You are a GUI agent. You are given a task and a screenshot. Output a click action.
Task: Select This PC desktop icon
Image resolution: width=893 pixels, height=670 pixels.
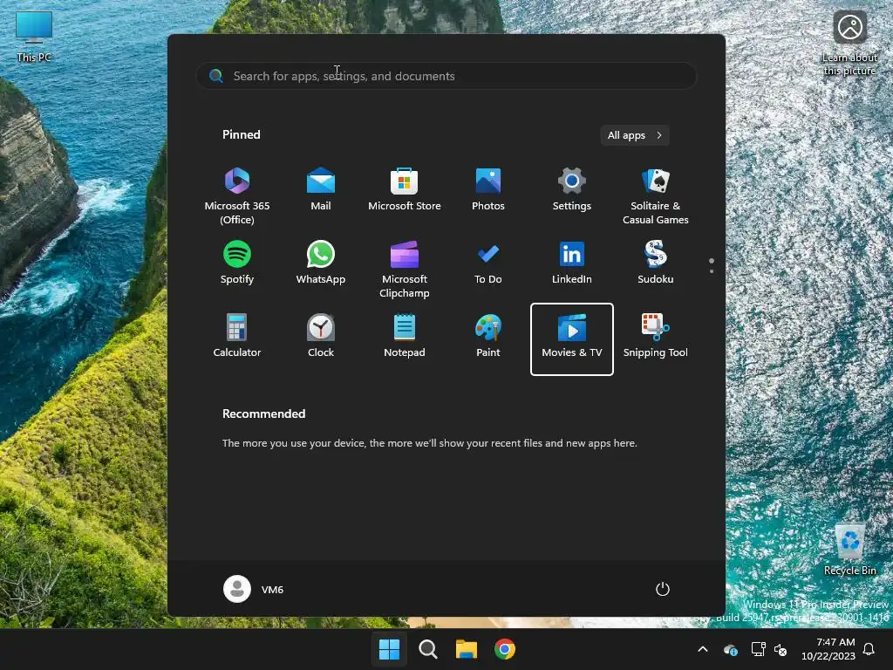click(34, 37)
